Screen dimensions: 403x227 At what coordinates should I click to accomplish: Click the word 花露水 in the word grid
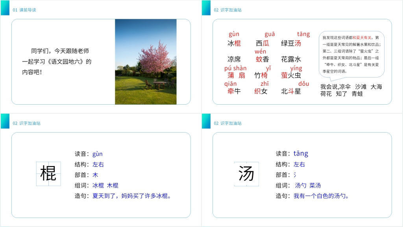[x=291, y=59]
